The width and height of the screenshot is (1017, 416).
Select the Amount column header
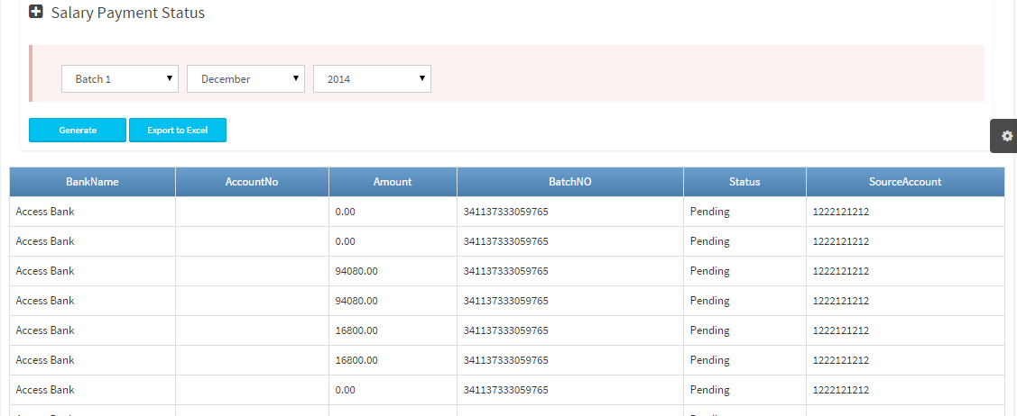tap(393, 182)
